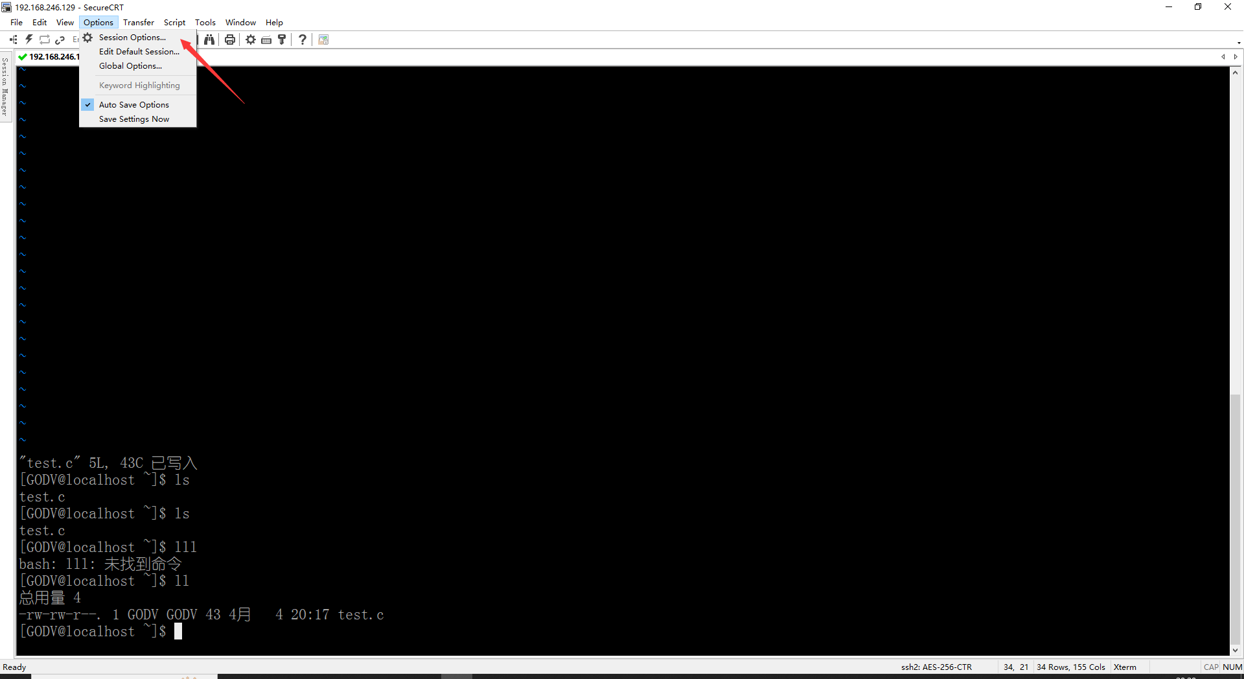The image size is (1244, 679).
Task: Click the Disconnect session icon
Action: 60,39
